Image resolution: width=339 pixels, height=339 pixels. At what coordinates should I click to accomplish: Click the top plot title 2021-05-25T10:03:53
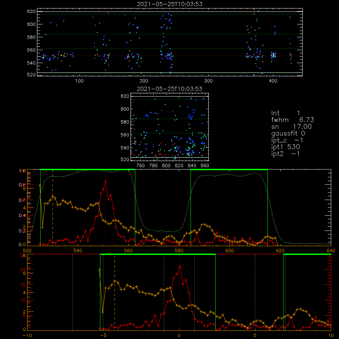point(169,4)
